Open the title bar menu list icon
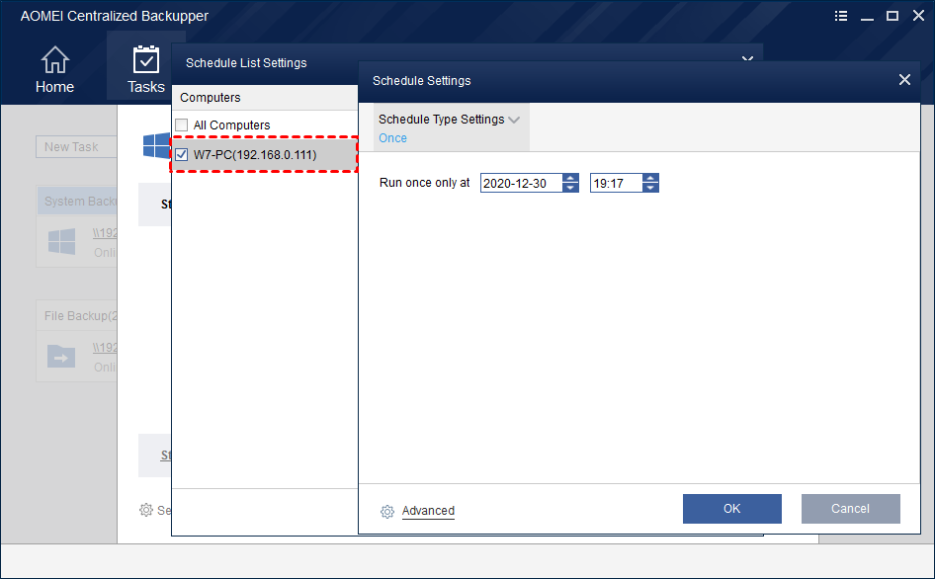 [841, 16]
